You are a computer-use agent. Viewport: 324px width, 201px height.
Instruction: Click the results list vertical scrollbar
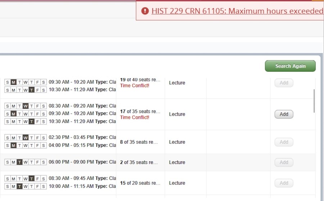pos(314,101)
